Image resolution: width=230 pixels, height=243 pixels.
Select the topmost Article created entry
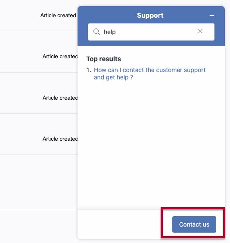click(x=58, y=16)
